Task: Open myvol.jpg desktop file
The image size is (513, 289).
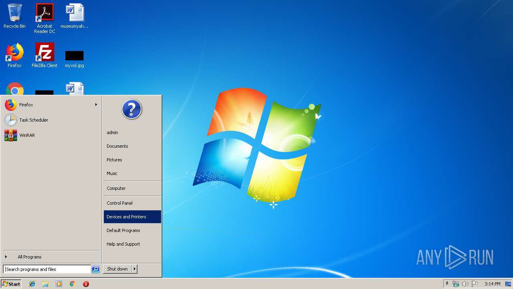Action: tap(75, 59)
